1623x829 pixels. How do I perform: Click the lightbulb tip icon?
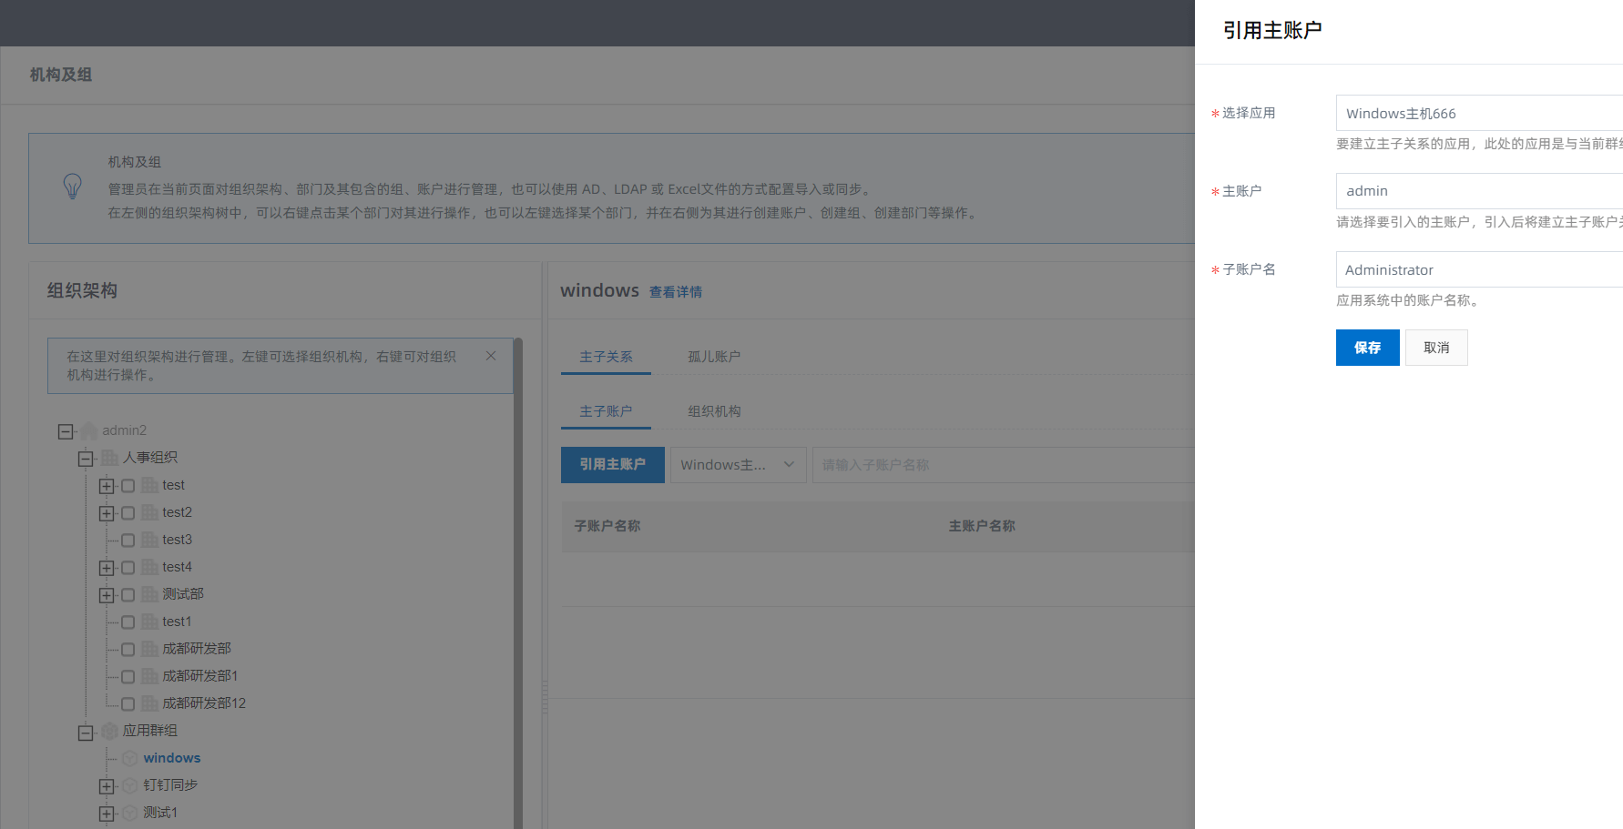pyautogui.click(x=73, y=187)
